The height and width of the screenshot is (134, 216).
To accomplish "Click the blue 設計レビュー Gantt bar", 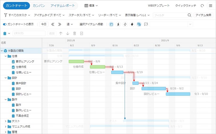I will (178, 94).
